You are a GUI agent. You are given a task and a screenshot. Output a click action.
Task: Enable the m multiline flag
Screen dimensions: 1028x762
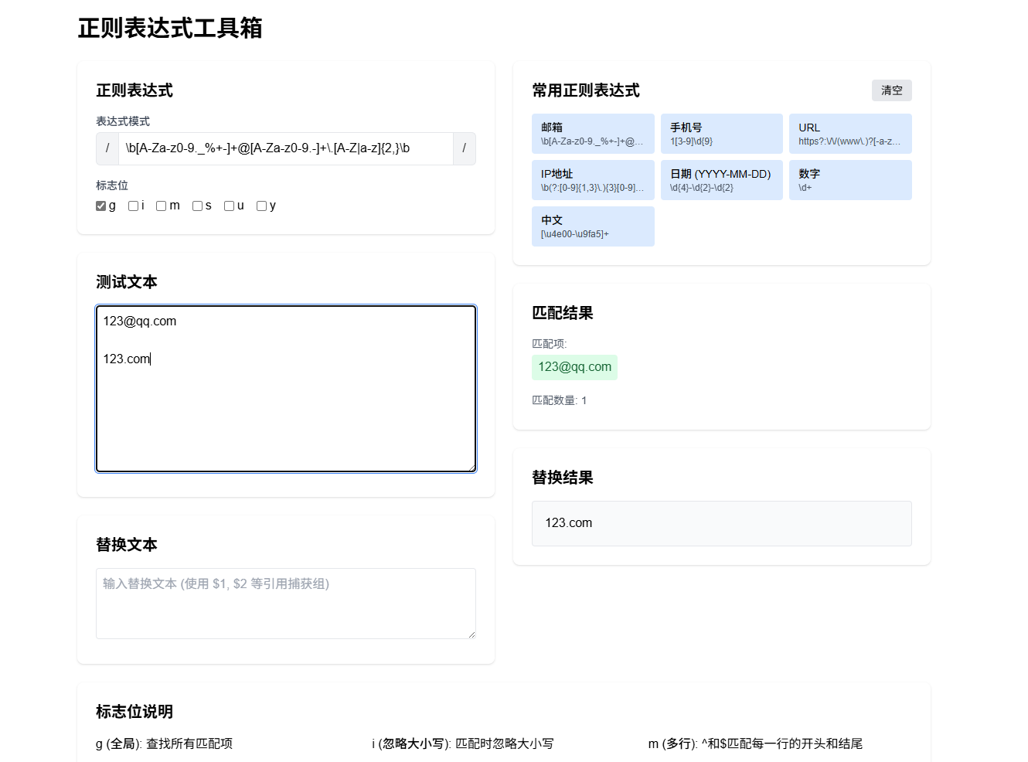(161, 206)
